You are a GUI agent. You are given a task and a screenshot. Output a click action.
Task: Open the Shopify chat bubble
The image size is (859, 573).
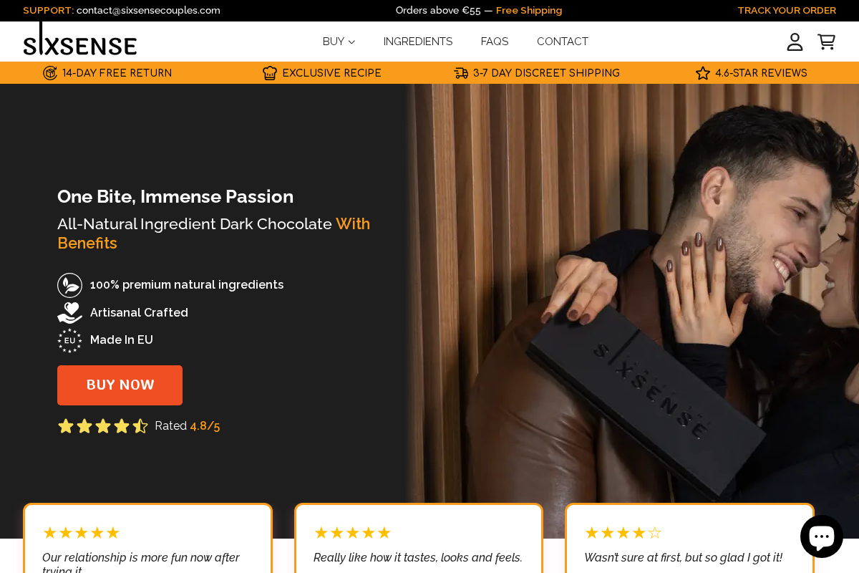pos(821,536)
